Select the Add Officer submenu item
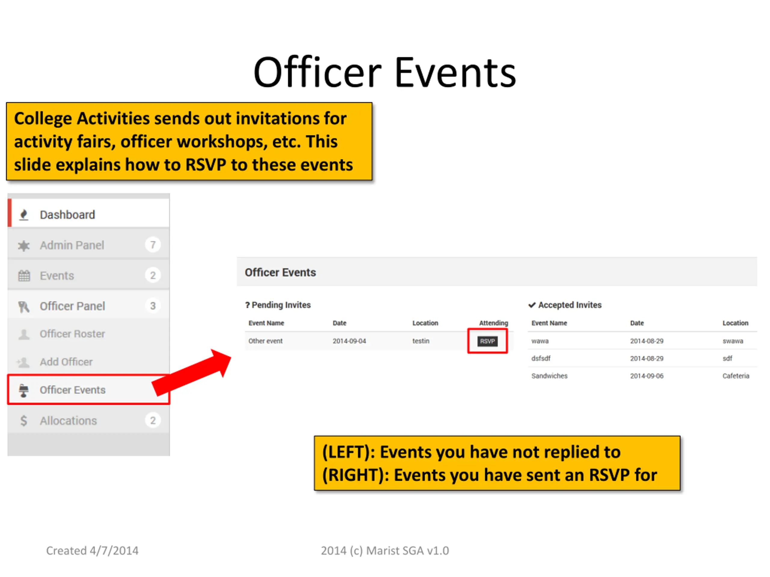770x577 pixels. 89,362
